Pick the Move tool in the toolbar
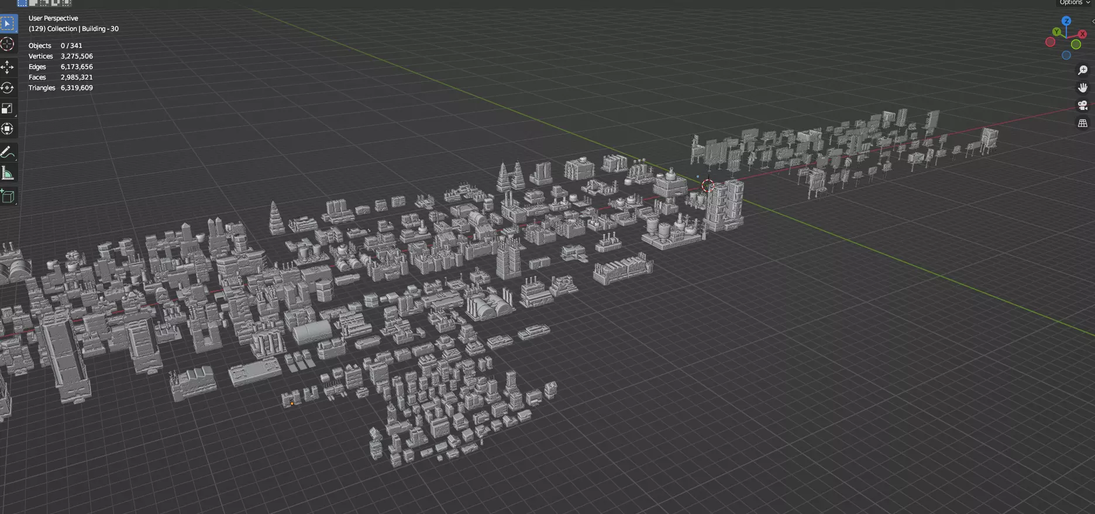 coord(8,67)
